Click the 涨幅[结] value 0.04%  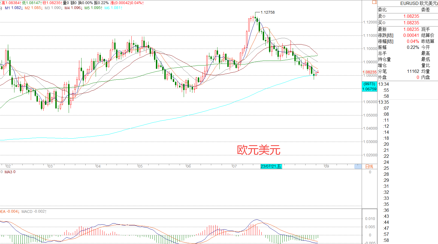coord(413,41)
